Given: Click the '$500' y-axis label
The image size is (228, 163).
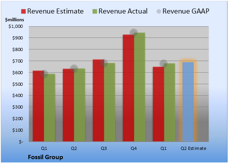Looking at the screenshot, I should pos(17,84).
